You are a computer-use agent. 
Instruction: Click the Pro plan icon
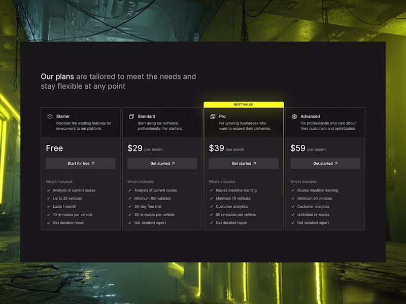[213, 117]
